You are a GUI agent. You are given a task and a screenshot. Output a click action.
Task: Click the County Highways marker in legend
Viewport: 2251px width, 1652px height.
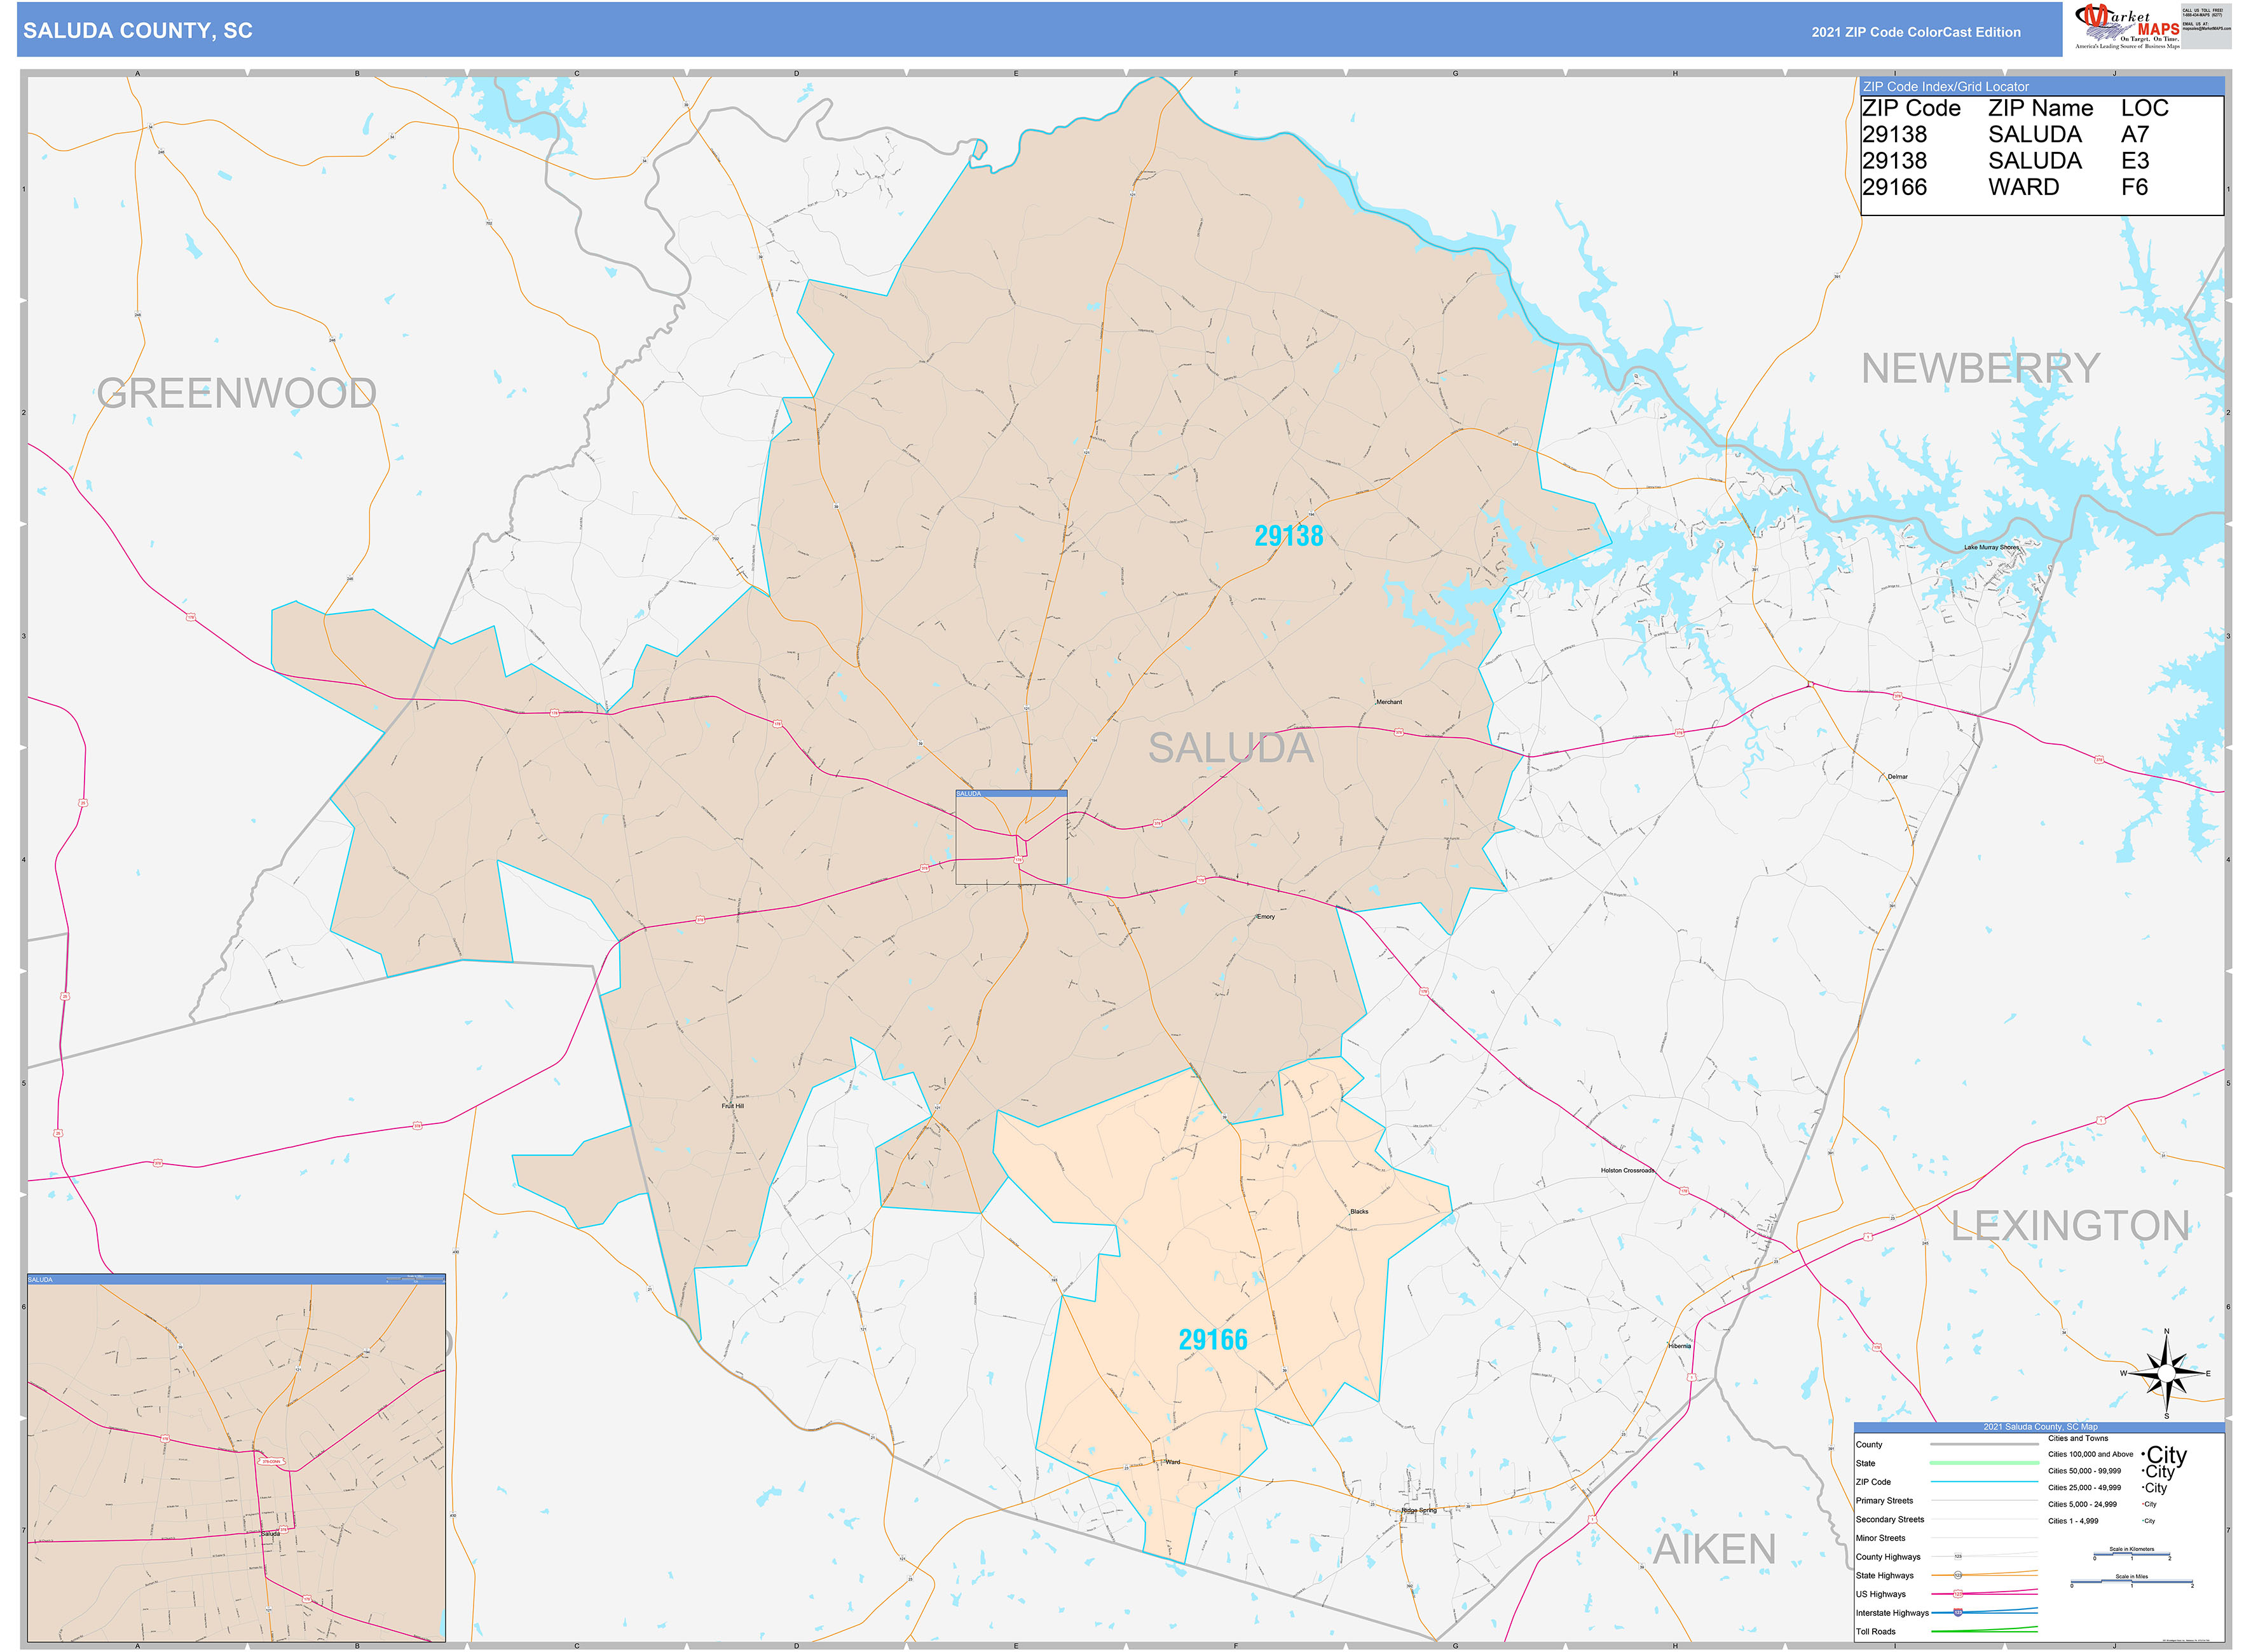pos(1958,1557)
